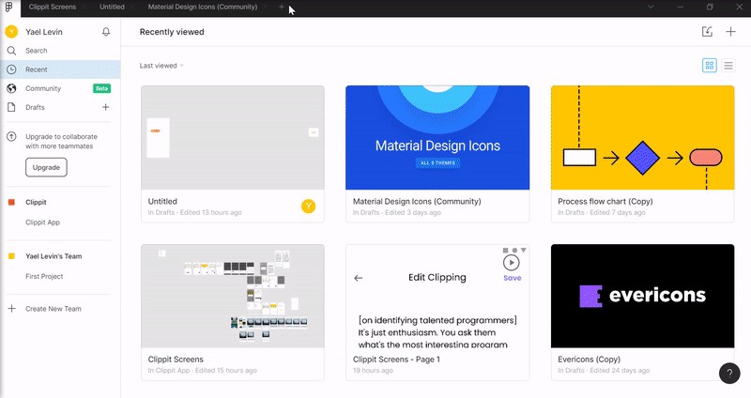Open the Yael Levin account menu

[44, 32]
